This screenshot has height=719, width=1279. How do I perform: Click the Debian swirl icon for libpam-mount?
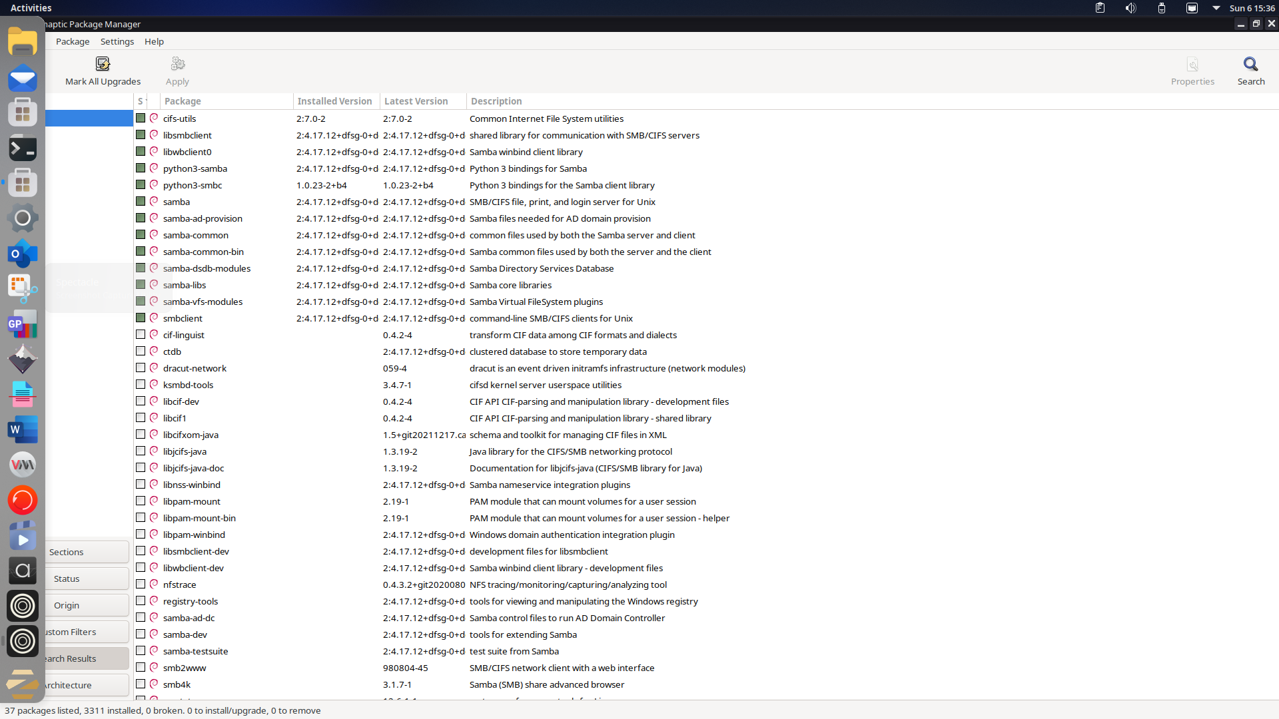tap(154, 501)
